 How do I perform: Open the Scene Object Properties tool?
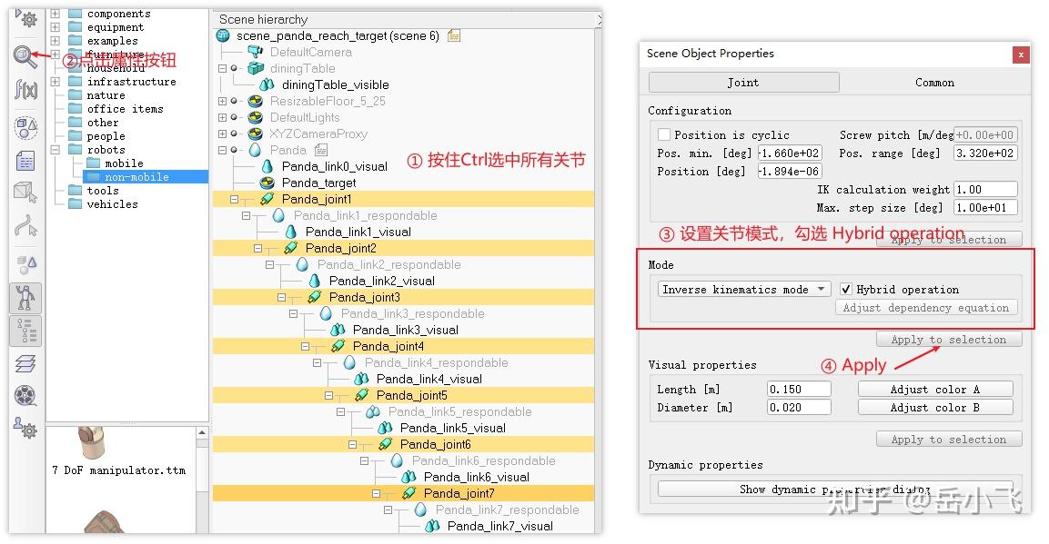click(x=25, y=53)
